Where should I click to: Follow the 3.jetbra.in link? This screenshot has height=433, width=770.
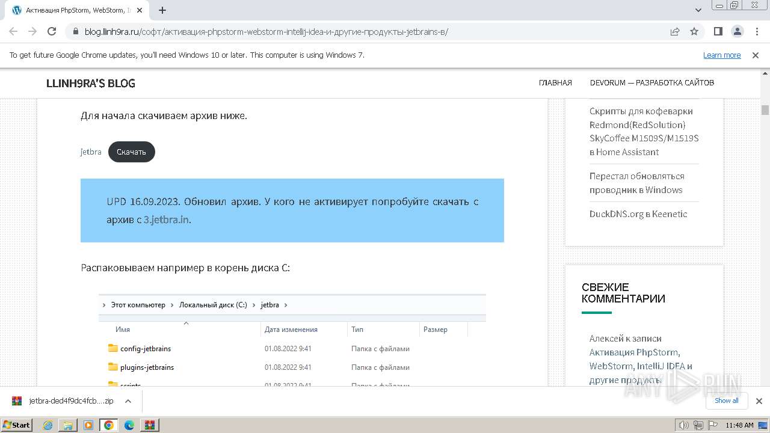[x=167, y=220]
